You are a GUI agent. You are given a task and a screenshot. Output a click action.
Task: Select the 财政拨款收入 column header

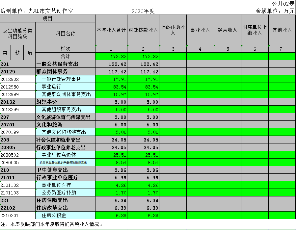tap(143, 30)
